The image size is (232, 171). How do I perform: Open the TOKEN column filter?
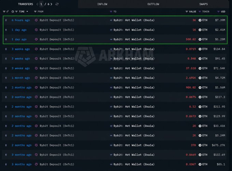tap(200, 12)
